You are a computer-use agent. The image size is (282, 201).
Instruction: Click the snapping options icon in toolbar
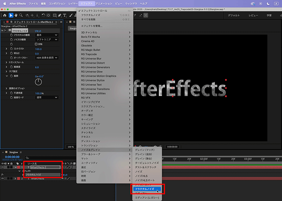[x=146, y=15]
